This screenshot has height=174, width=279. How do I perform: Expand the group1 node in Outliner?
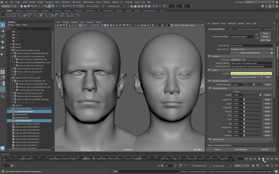11,44
